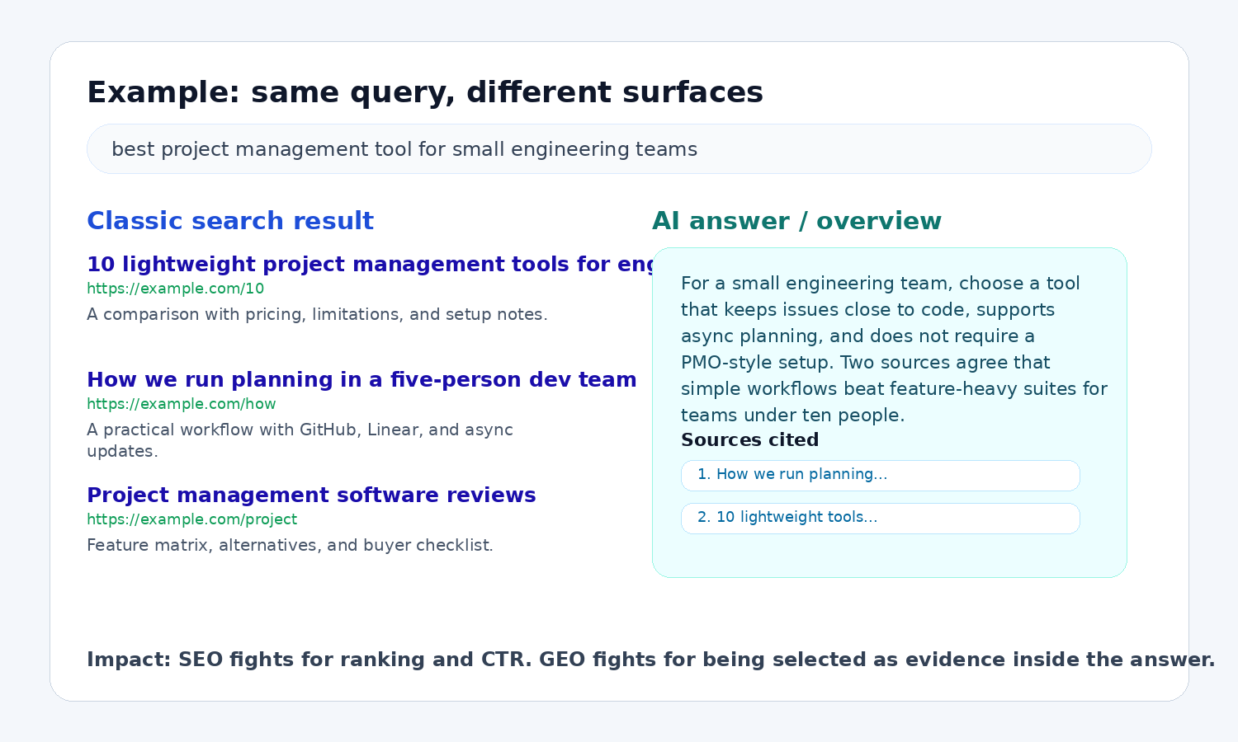1238x742 pixels.
Task: Click the 'Impact: SEO fights for ranking' statement
Action: pyautogui.click(x=650, y=660)
